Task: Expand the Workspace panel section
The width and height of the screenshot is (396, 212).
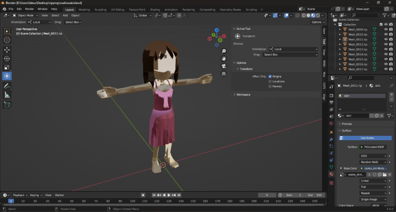Action: (x=243, y=94)
